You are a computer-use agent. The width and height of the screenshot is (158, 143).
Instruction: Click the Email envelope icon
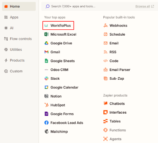pyautogui.click(x=105, y=43)
